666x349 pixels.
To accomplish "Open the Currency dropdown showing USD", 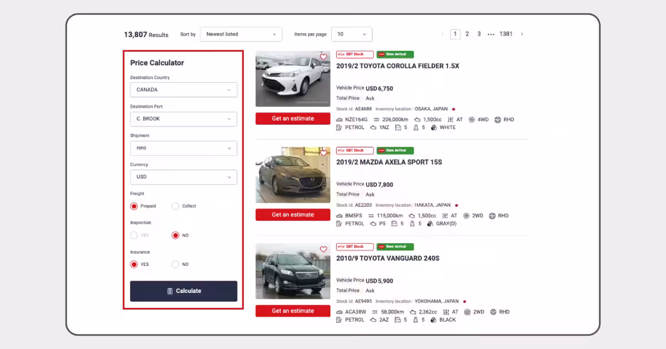I will [184, 177].
